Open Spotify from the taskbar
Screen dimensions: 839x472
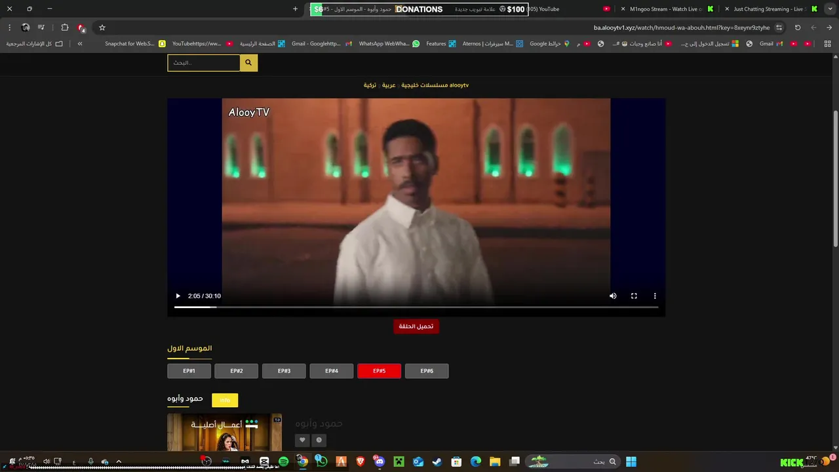283,462
